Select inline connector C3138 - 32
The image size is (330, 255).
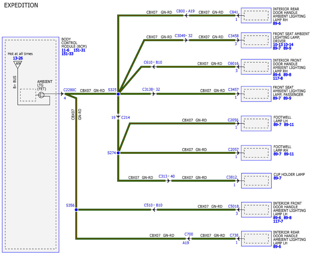pos(151,89)
